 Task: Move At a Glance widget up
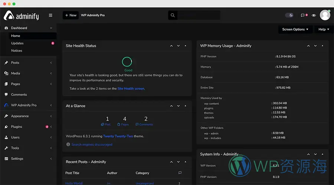point(171,106)
